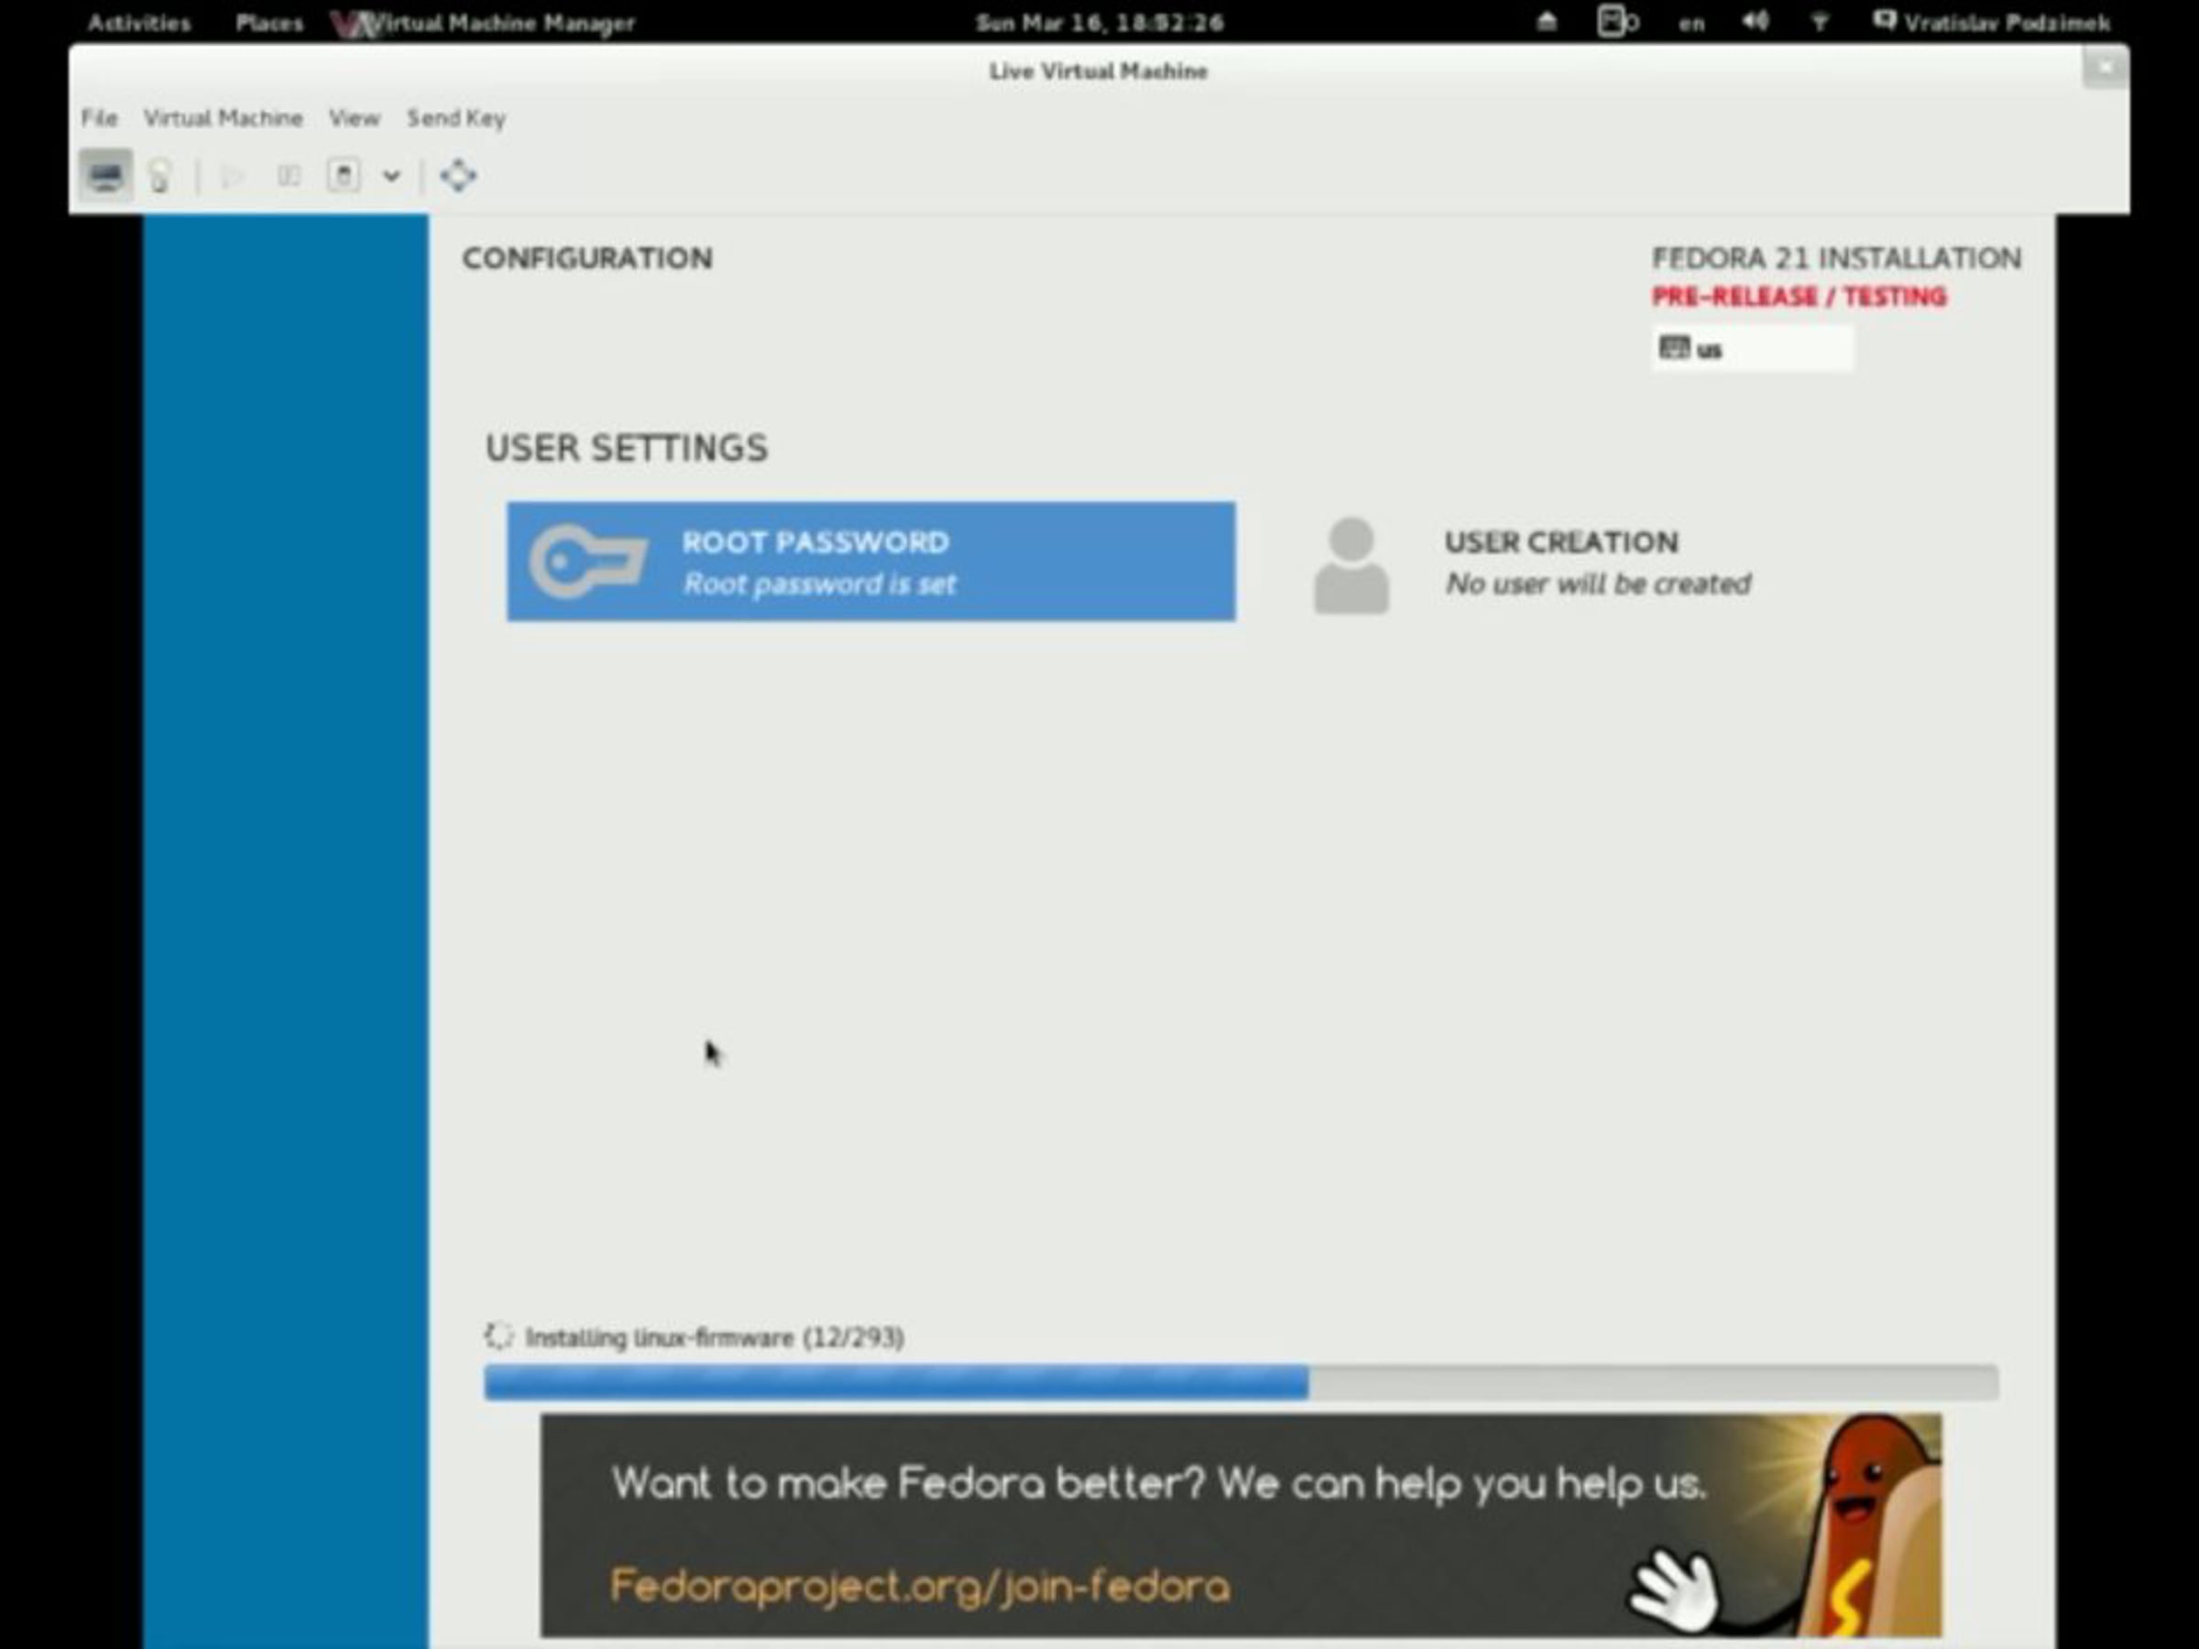The width and height of the screenshot is (2199, 1649).
Task: Open the Activities overview
Action: (x=139, y=22)
